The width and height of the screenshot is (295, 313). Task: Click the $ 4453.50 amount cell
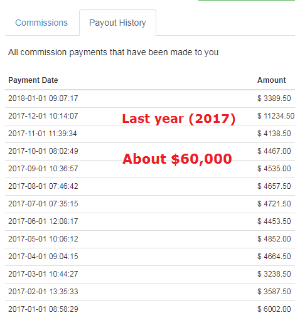[274, 221]
